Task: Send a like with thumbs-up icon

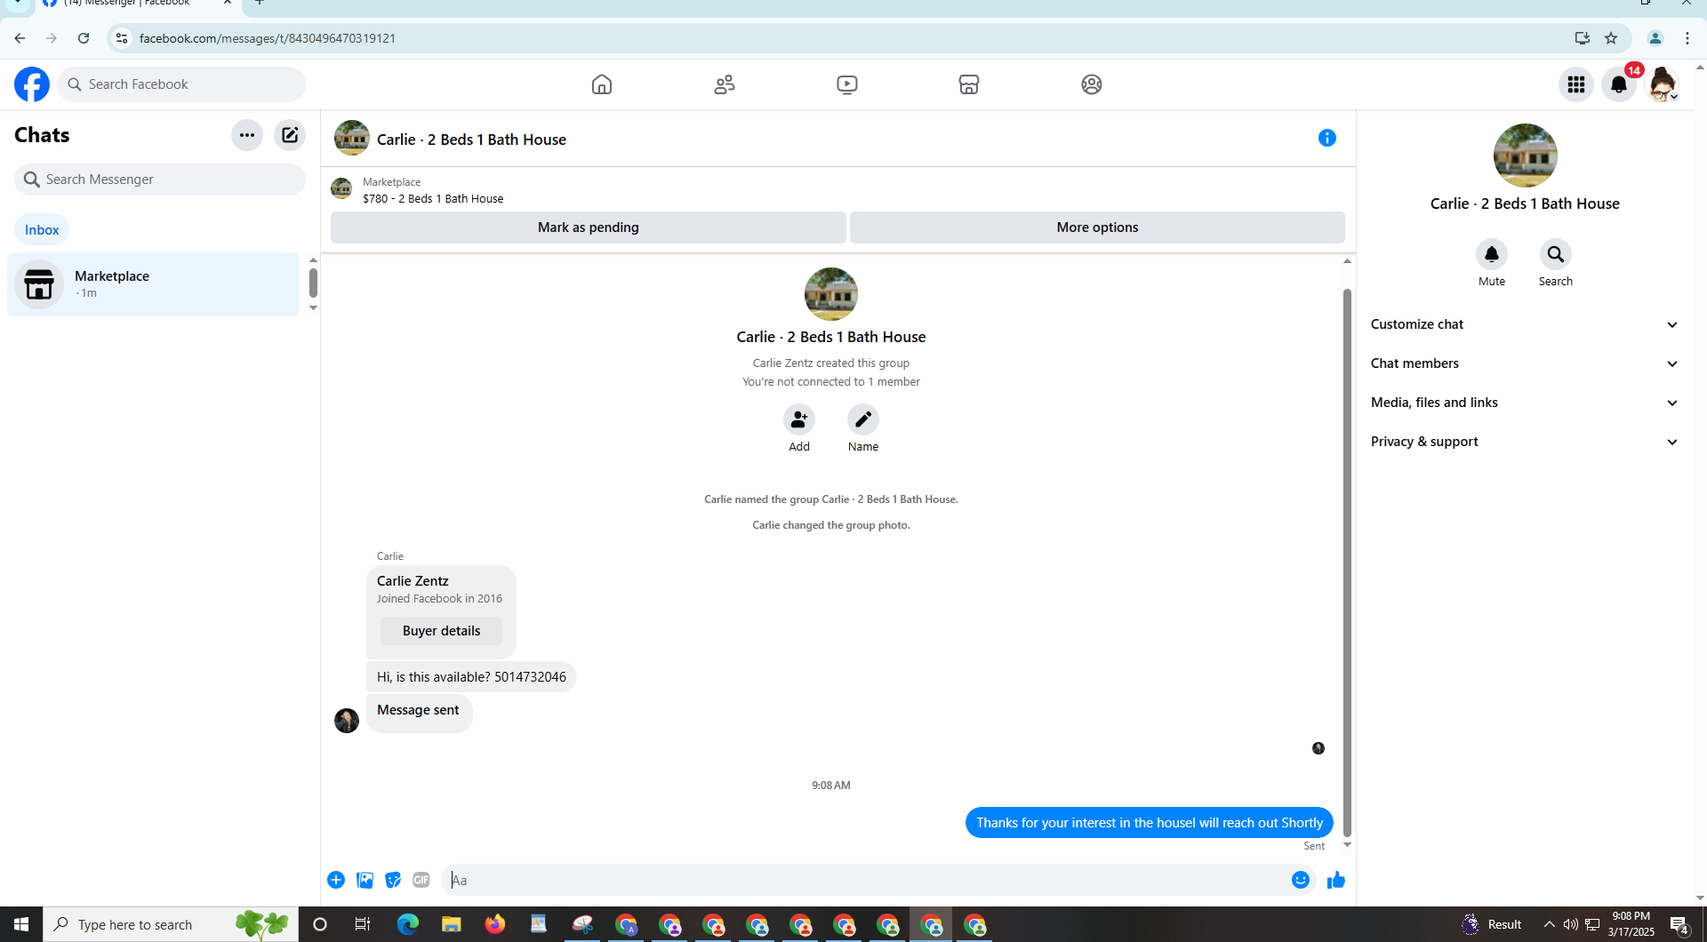Action: click(x=1336, y=880)
